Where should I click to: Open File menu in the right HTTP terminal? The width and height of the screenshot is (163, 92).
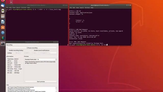point(71,8)
